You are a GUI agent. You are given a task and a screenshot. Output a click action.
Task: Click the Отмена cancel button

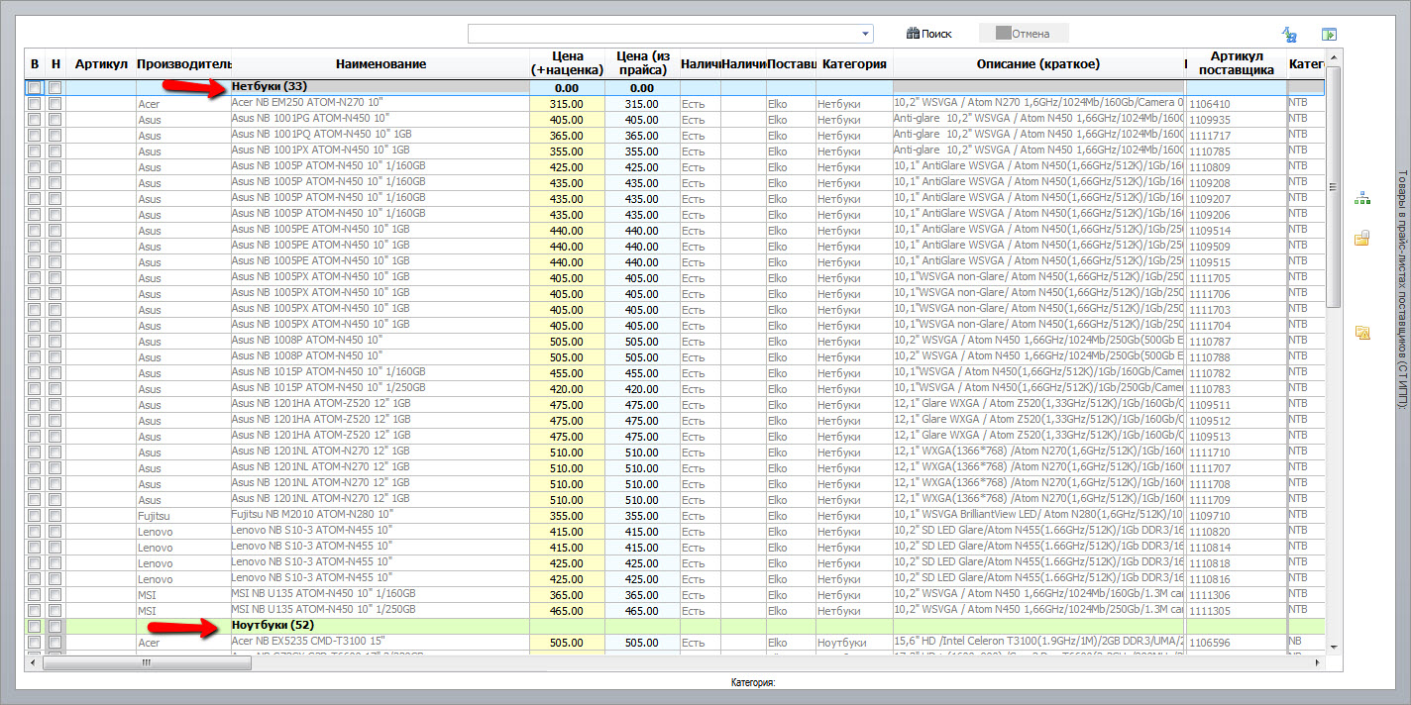point(1024,34)
